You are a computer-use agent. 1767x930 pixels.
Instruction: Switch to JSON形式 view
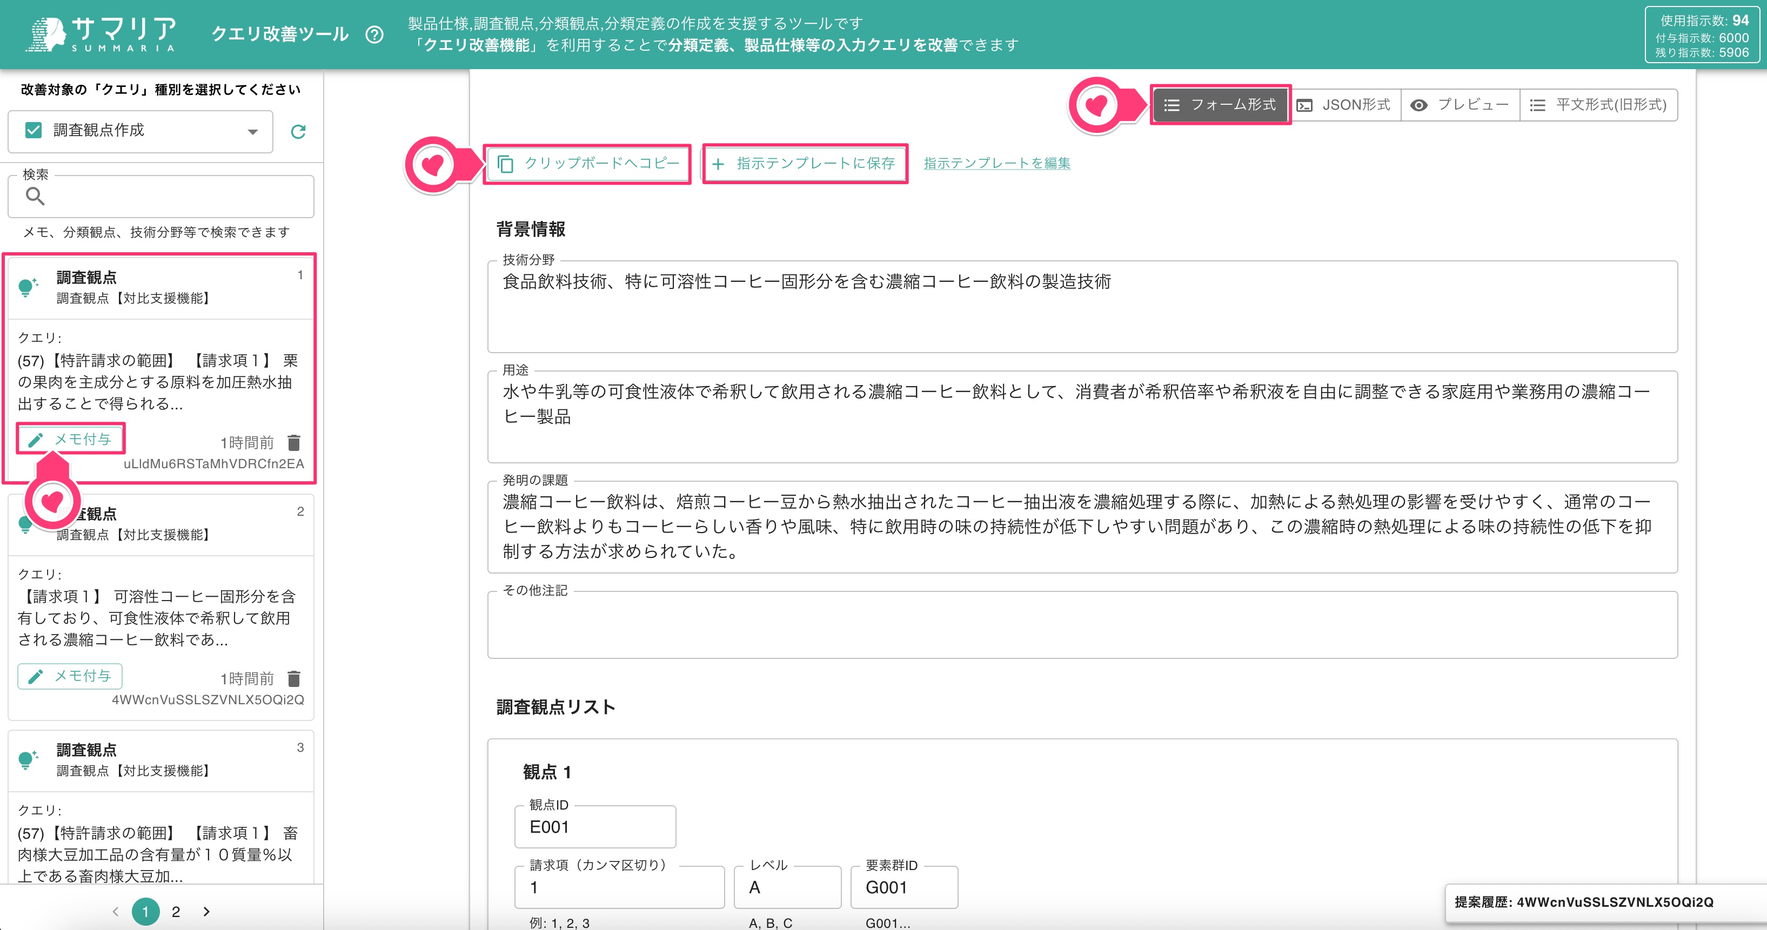[1344, 105]
